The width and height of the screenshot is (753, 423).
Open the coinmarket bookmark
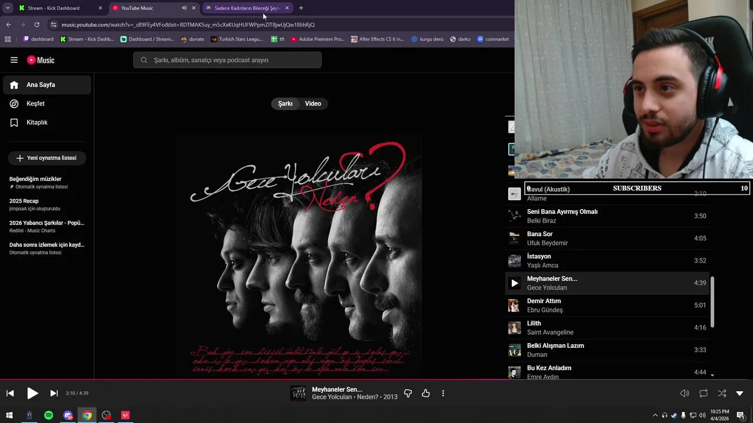click(493, 39)
